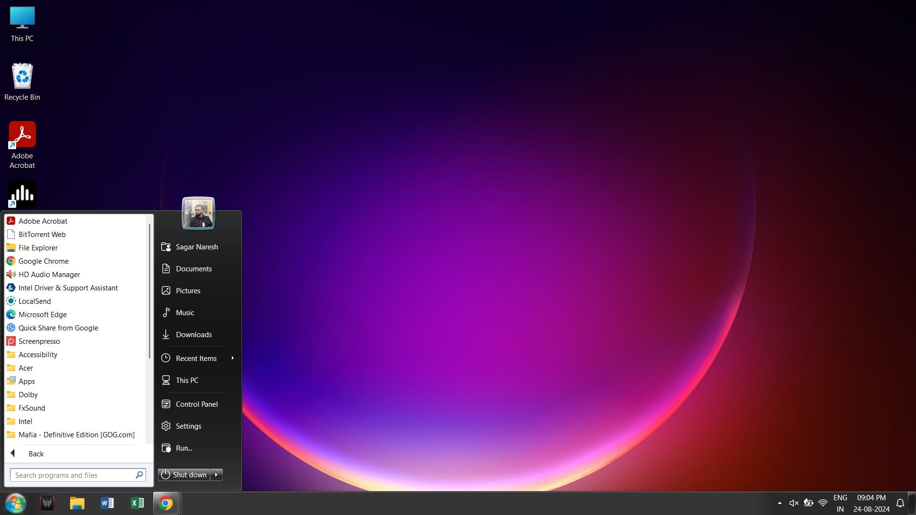Open Quick Share from Google
The image size is (916, 515).
pos(58,328)
